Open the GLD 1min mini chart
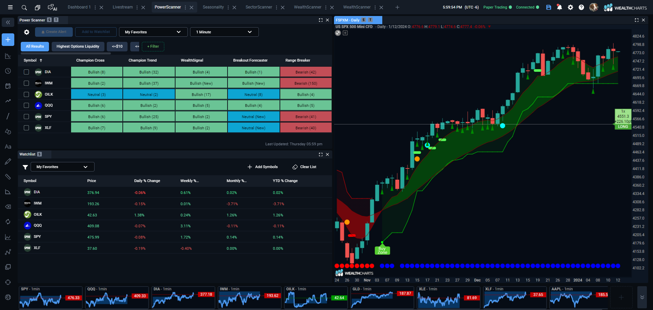 (x=382, y=297)
